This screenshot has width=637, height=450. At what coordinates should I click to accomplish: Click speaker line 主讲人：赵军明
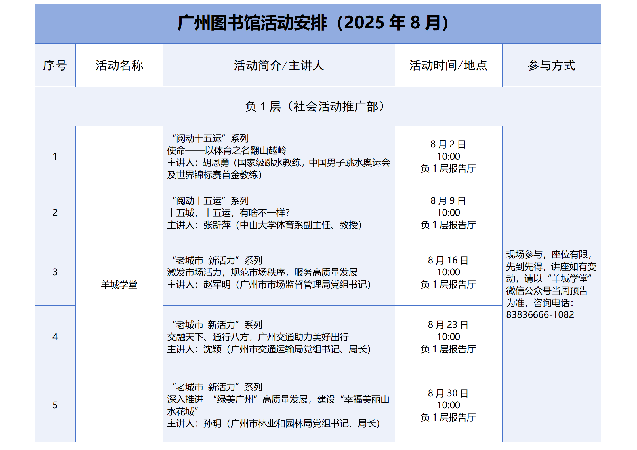point(269,284)
